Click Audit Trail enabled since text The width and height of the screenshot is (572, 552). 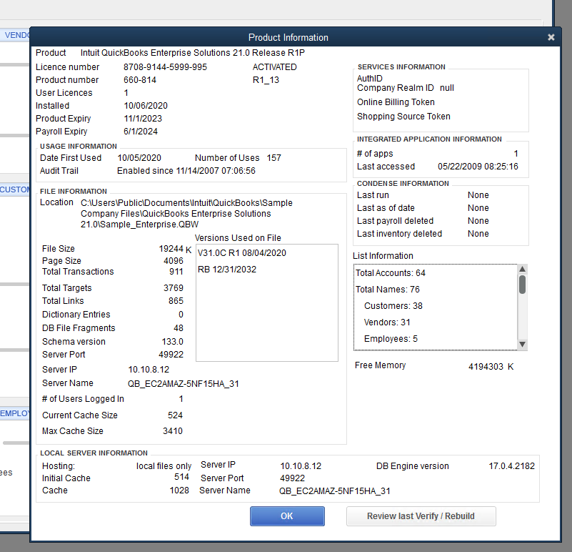tap(186, 171)
